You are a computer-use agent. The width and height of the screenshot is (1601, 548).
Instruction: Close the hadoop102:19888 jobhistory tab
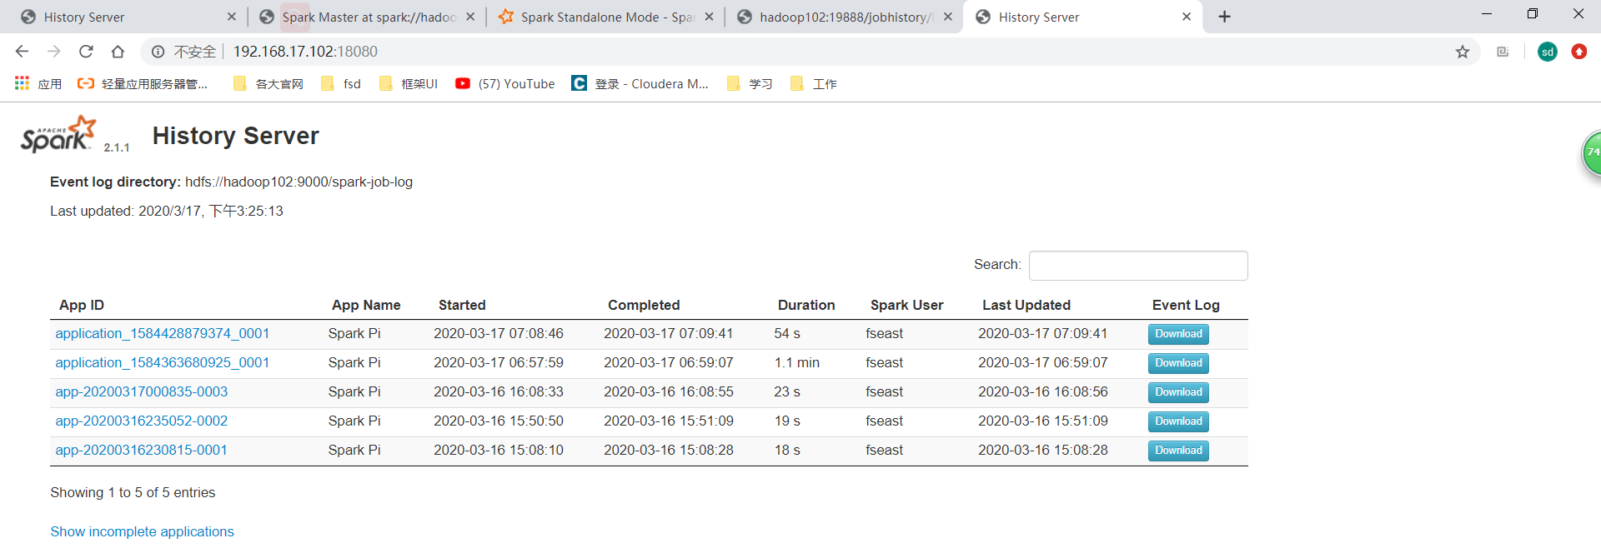(x=948, y=17)
